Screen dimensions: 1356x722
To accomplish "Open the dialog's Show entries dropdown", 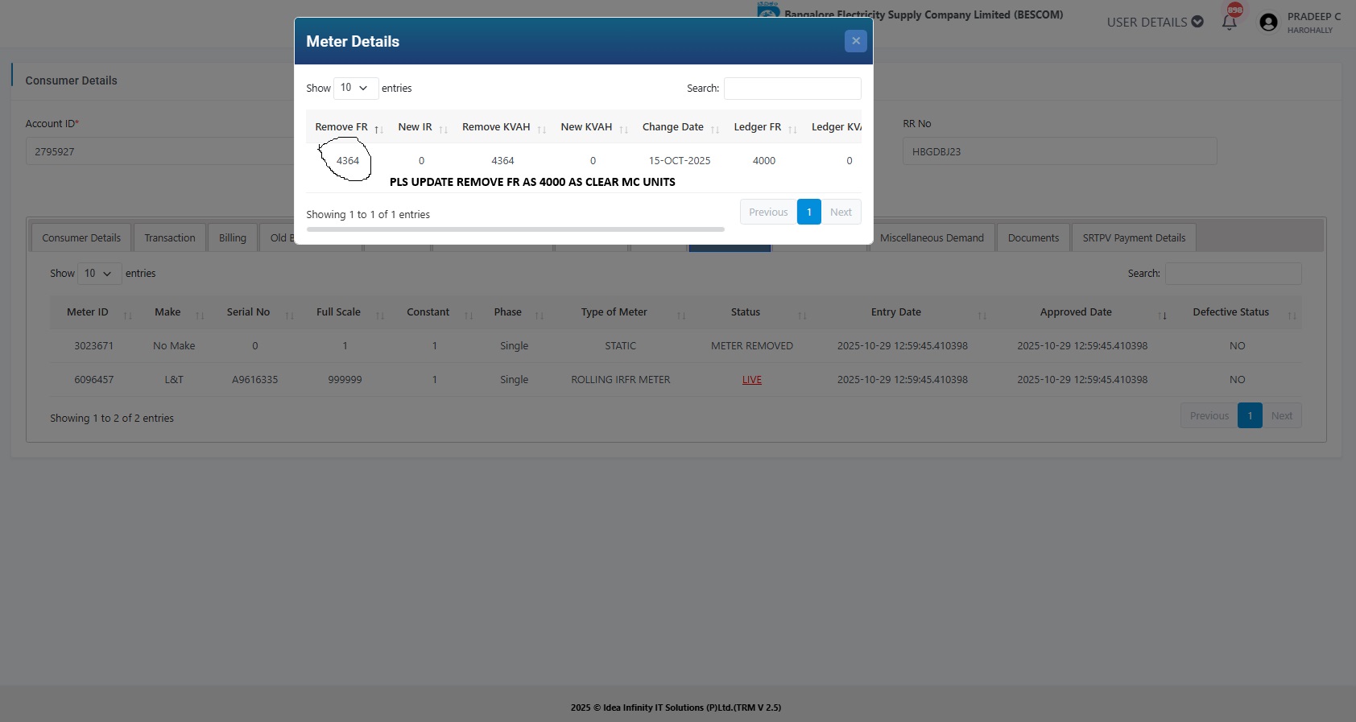I will (356, 88).
